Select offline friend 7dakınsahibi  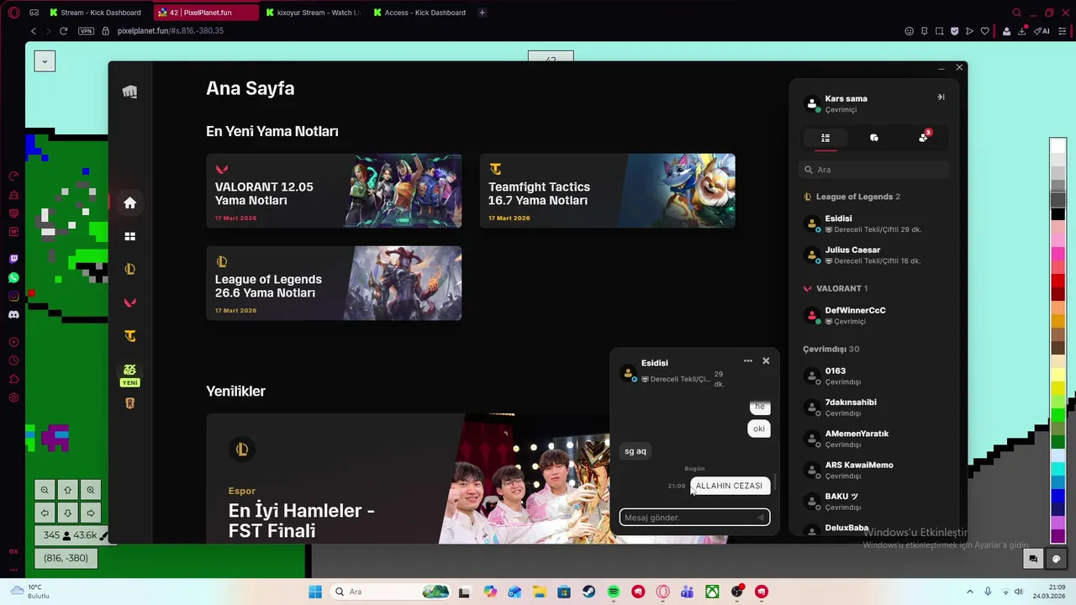(x=874, y=408)
